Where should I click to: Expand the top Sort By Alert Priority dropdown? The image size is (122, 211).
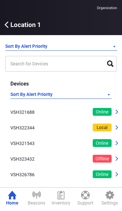click(x=61, y=46)
